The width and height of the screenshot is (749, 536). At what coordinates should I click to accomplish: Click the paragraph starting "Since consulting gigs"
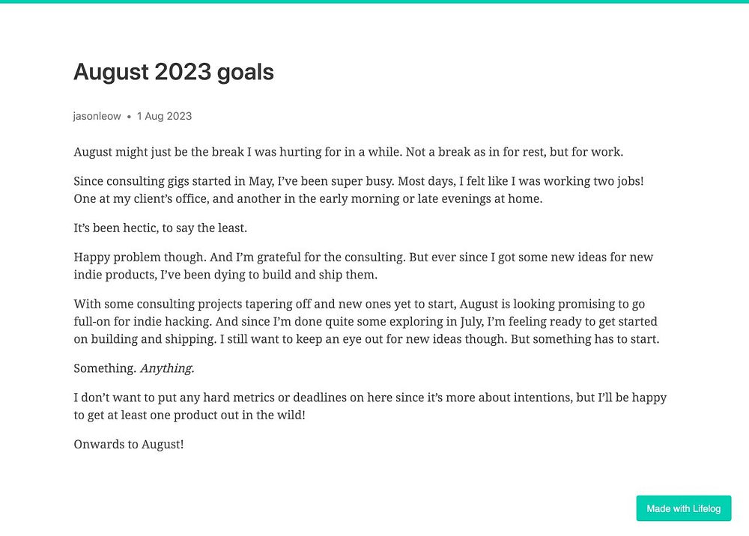[x=359, y=190]
